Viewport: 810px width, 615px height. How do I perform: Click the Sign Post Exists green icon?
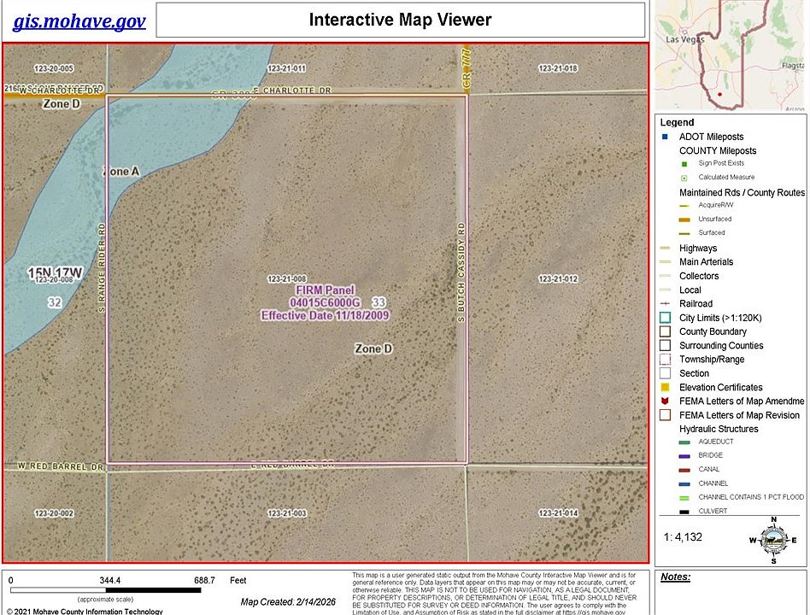684,164
